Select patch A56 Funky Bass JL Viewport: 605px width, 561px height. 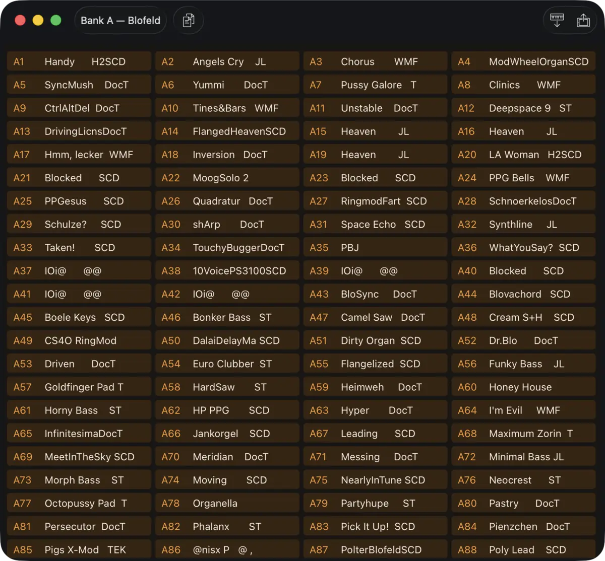[x=524, y=364]
